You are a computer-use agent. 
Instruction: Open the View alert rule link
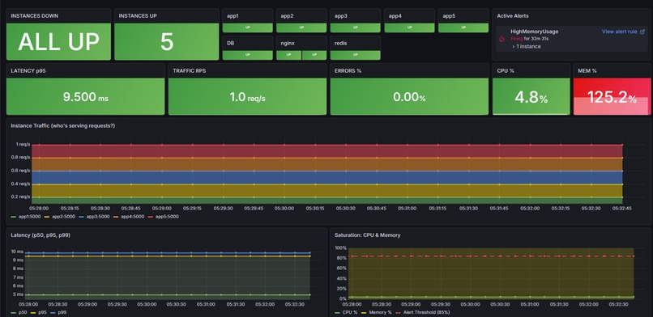pyautogui.click(x=619, y=32)
